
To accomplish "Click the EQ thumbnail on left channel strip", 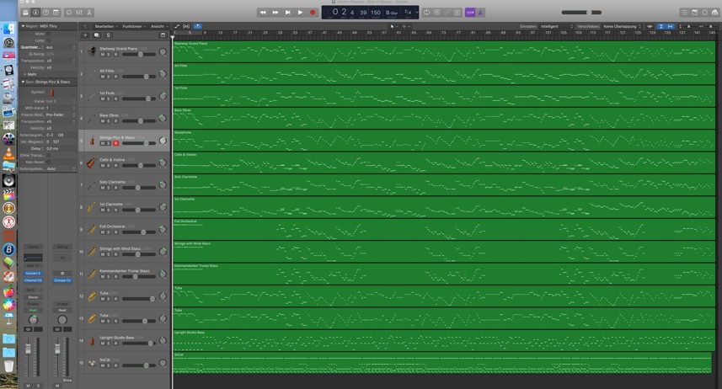I will click(33, 258).
